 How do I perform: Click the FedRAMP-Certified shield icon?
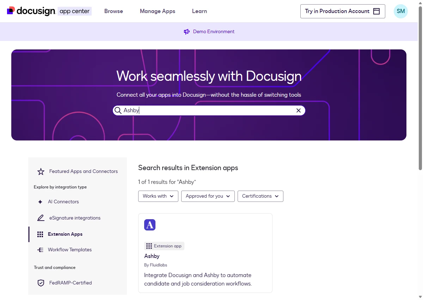41,283
